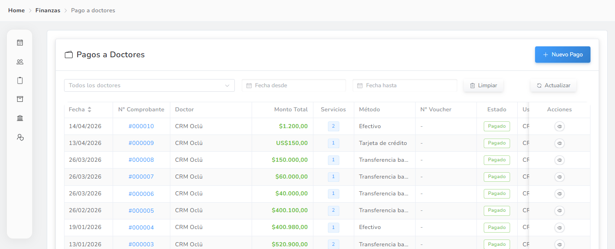Viewport: 615px width, 249px height.
Task: Open the patients group icon in sidebar
Action: (x=20, y=62)
